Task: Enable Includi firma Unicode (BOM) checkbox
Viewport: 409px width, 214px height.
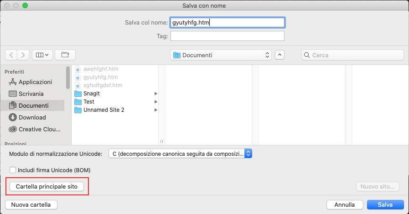Action: [x=13, y=170]
